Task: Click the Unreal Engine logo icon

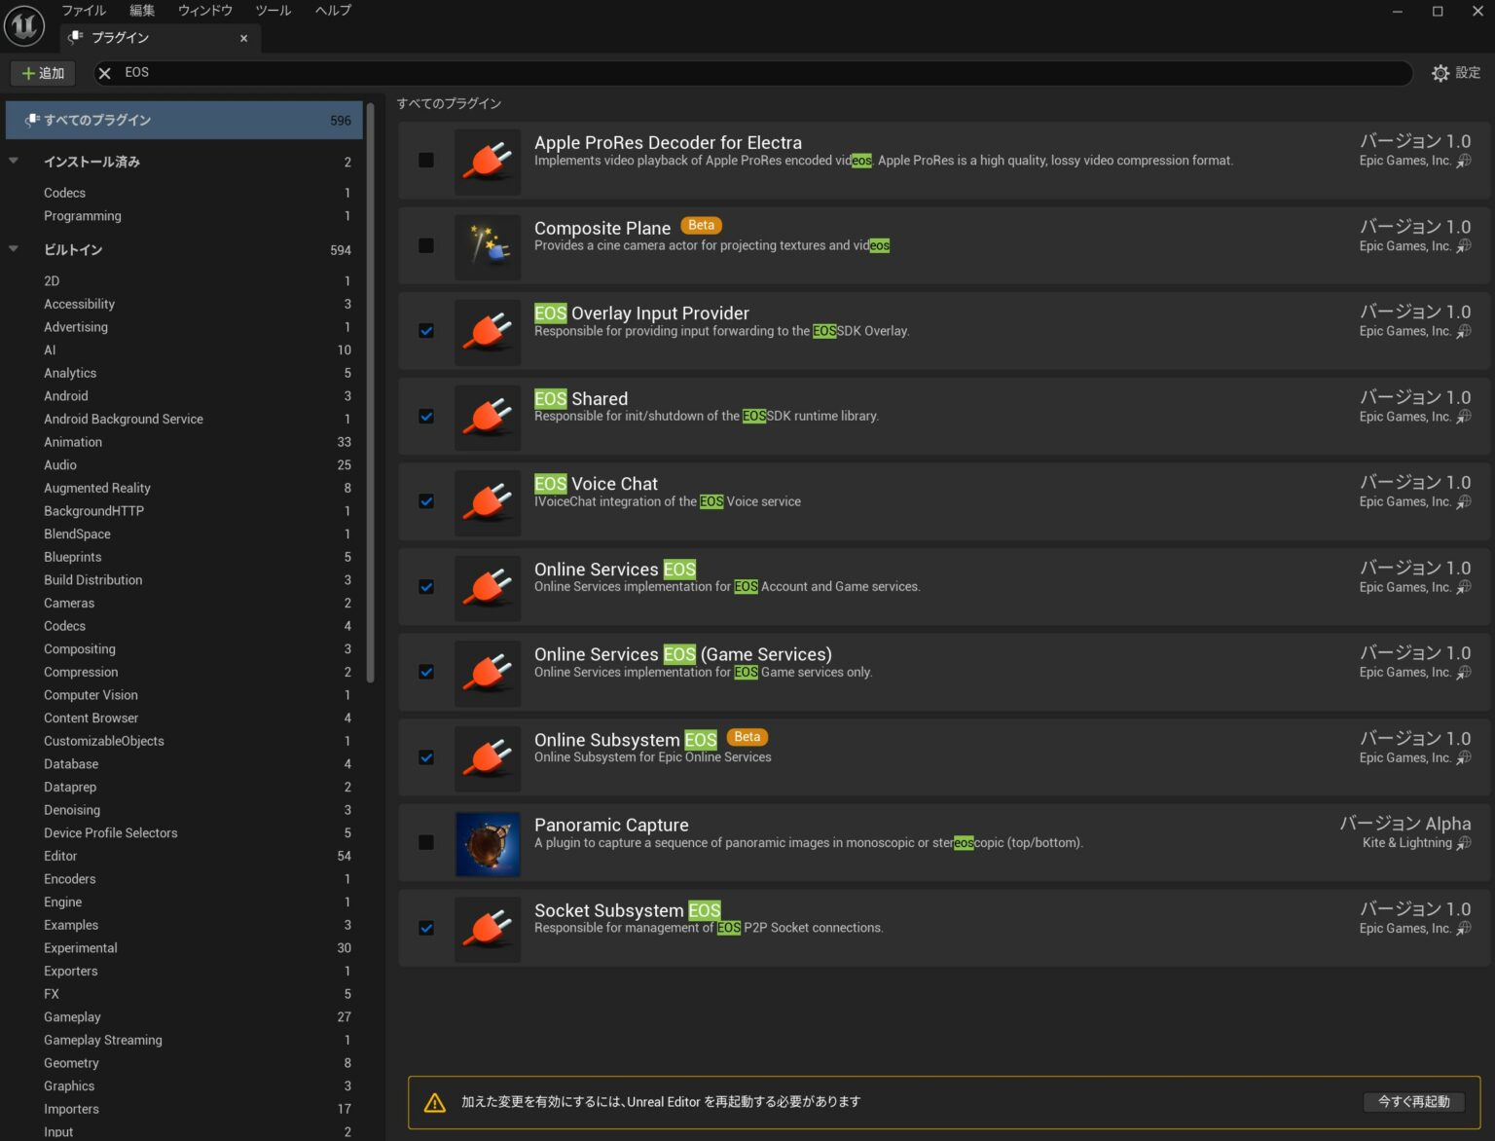Action: coord(23,25)
